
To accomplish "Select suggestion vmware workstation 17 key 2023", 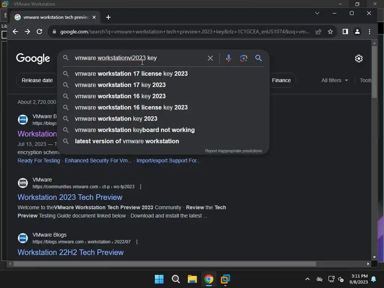I will [x=163, y=85].
